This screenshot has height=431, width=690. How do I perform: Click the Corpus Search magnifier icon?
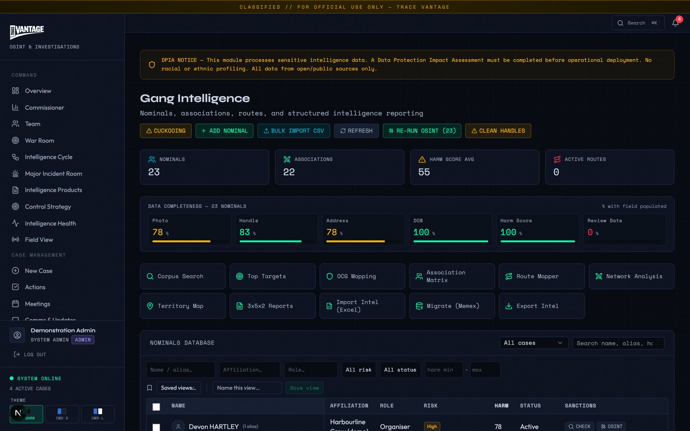pyautogui.click(x=150, y=276)
